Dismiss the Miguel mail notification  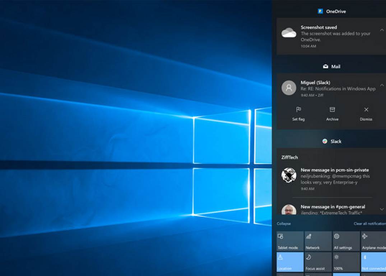[x=366, y=110]
